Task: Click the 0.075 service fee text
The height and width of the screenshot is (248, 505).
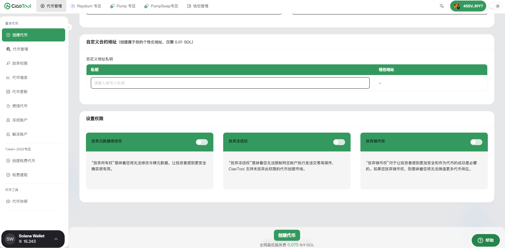Action: coord(293,245)
